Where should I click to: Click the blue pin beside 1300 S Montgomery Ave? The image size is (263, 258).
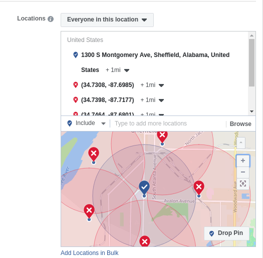point(76,54)
